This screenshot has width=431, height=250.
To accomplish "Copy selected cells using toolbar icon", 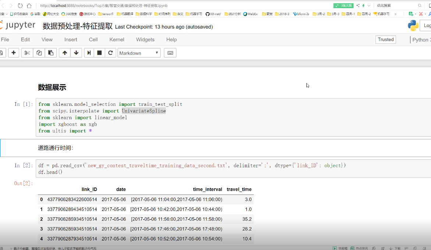I will tap(39, 53).
